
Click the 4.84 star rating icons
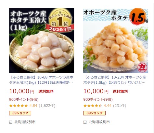(19, 106)
